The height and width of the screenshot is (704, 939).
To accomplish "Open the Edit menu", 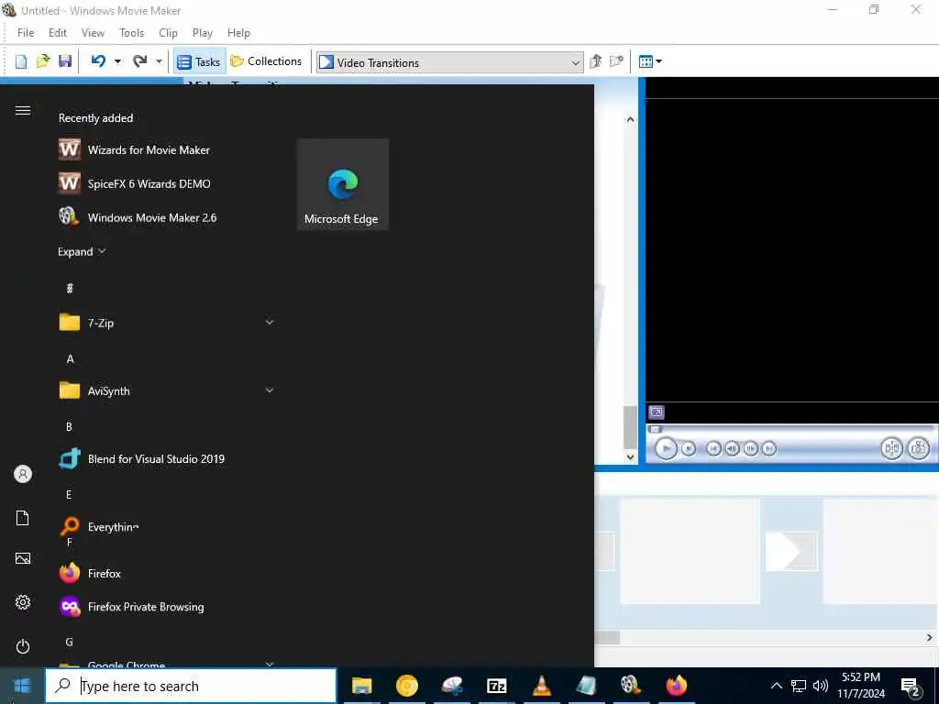I will click(x=58, y=33).
